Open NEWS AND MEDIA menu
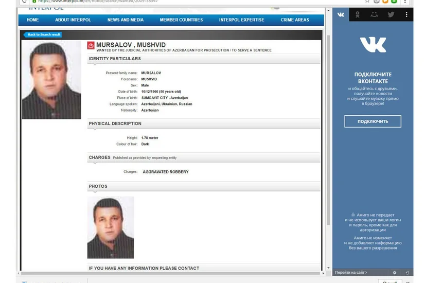The height and width of the screenshot is (283, 424). pos(126,20)
